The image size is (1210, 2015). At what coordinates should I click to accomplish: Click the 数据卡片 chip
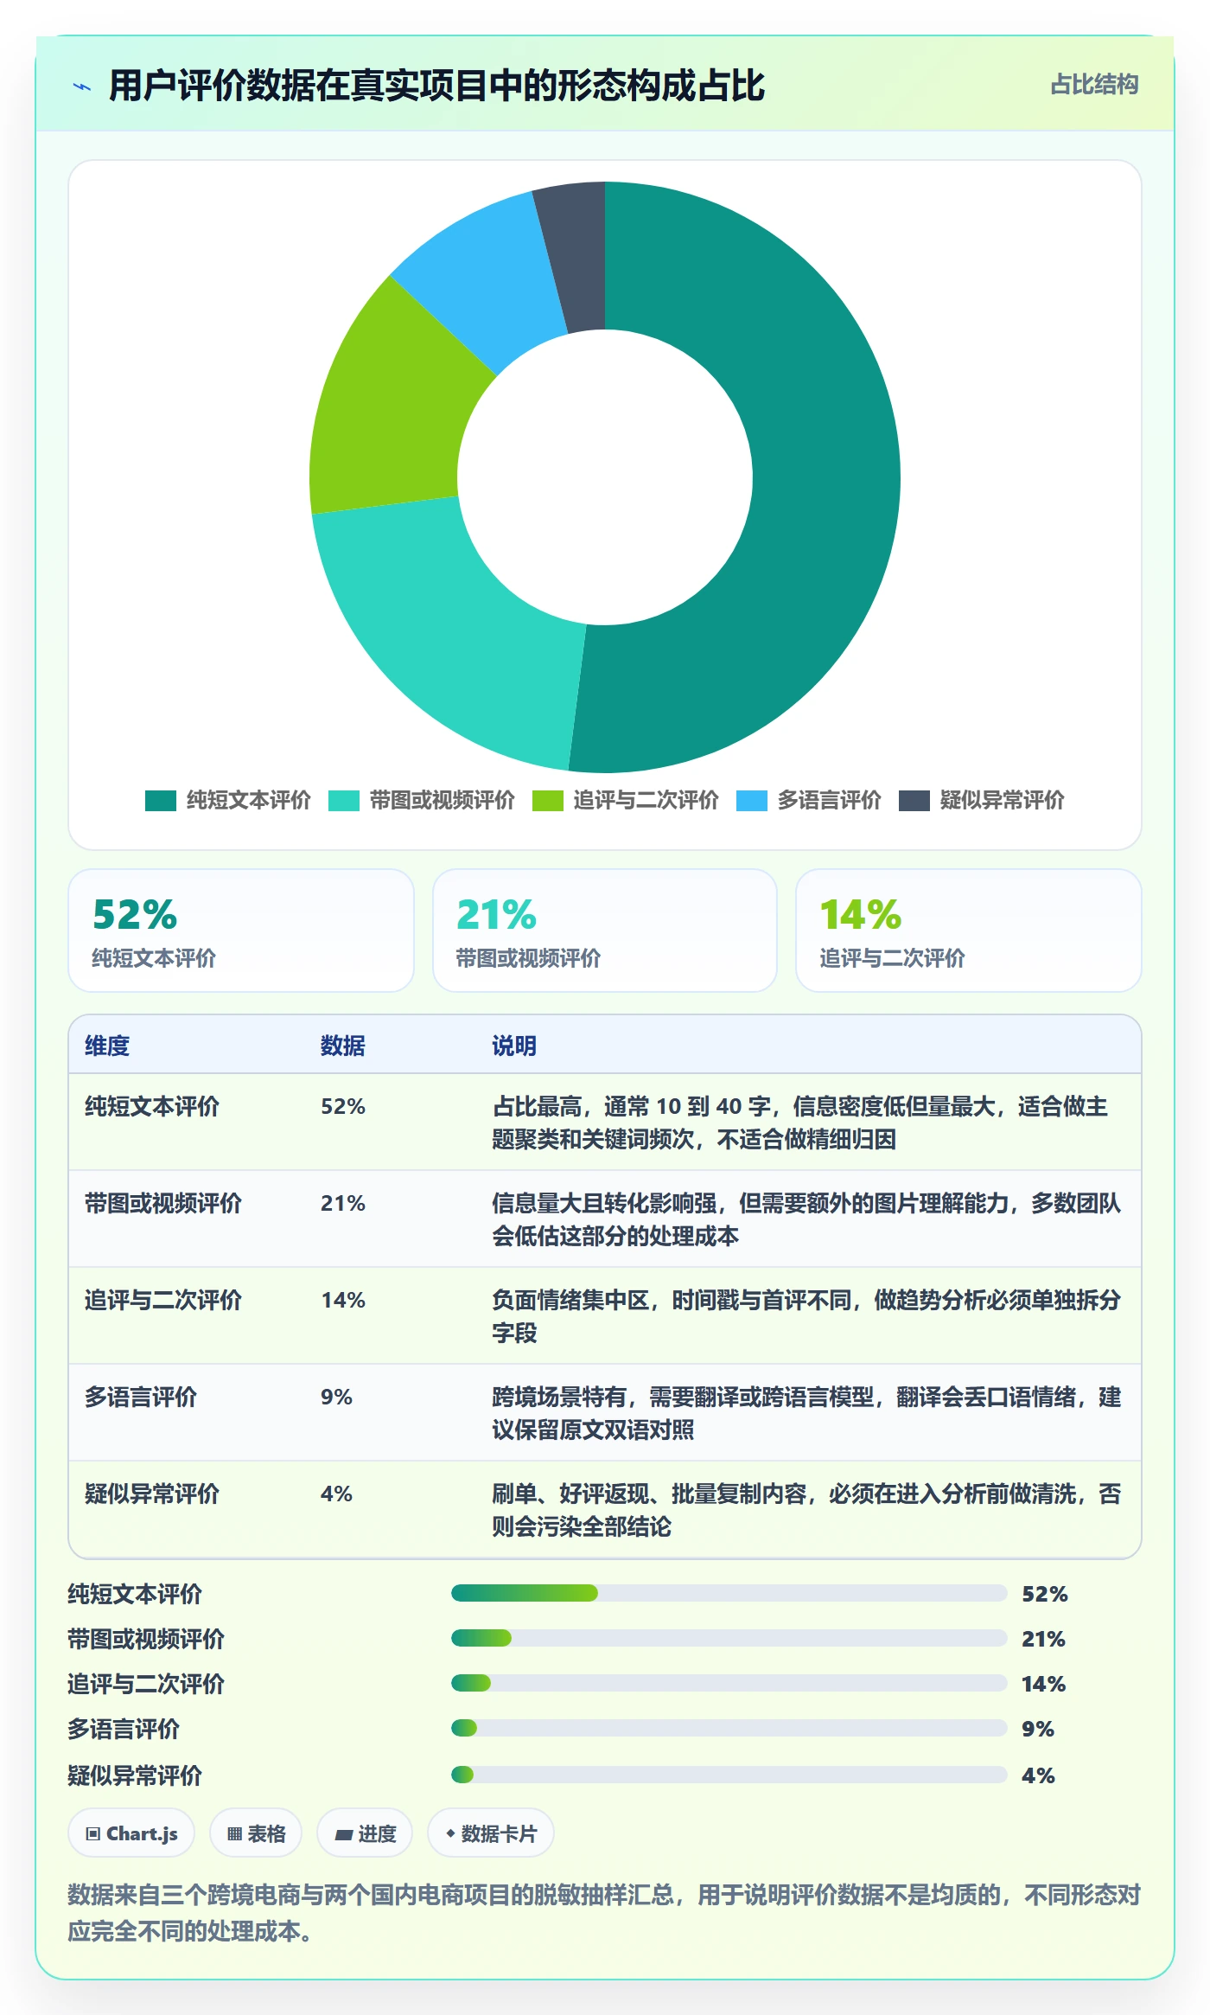491,1833
